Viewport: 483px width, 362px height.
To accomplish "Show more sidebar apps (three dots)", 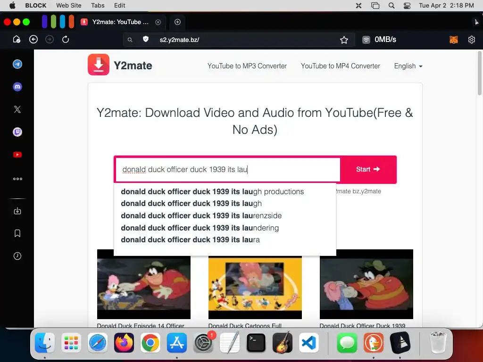I will click(x=17, y=179).
